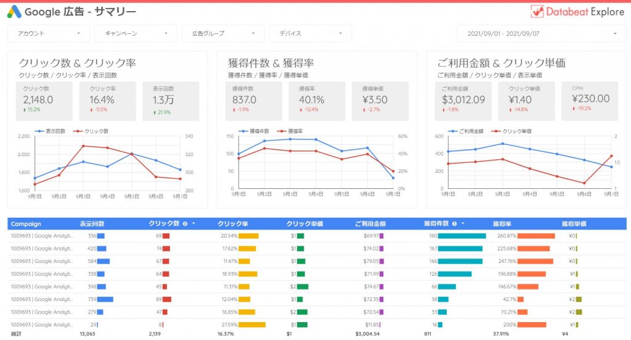Click the total 37.91% 獲得率 value
The image size is (631, 340).
click(x=501, y=334)
